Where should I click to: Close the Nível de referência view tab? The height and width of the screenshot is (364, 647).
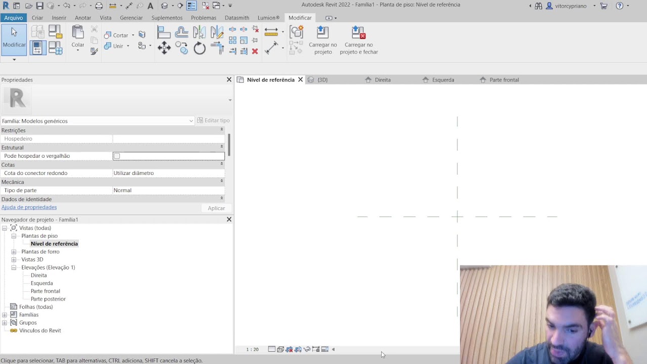click(x=300, y=80)
